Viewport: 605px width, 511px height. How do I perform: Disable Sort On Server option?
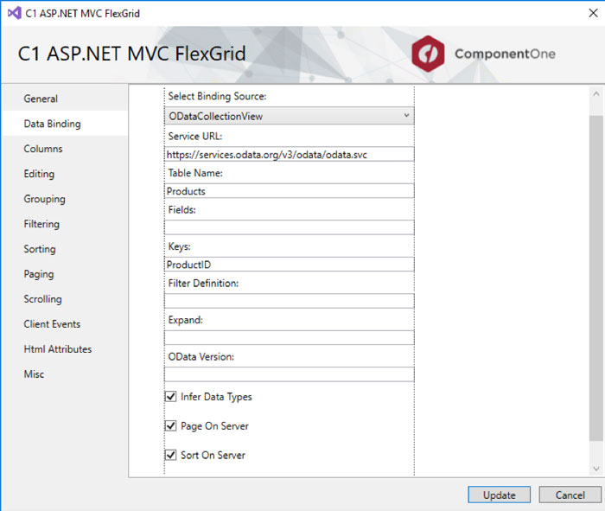pyautogui.click(x=170, y=455)
